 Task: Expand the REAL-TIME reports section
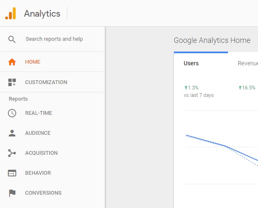(x=52, y=113)
